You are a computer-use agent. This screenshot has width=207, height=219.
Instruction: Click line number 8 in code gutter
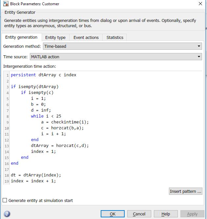coord(7,116)
